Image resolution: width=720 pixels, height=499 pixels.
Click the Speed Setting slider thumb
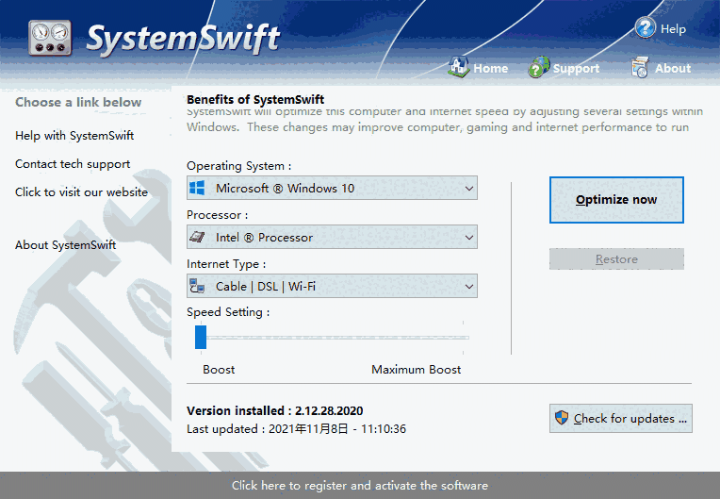pyautogui.click(x=201, y=338)
